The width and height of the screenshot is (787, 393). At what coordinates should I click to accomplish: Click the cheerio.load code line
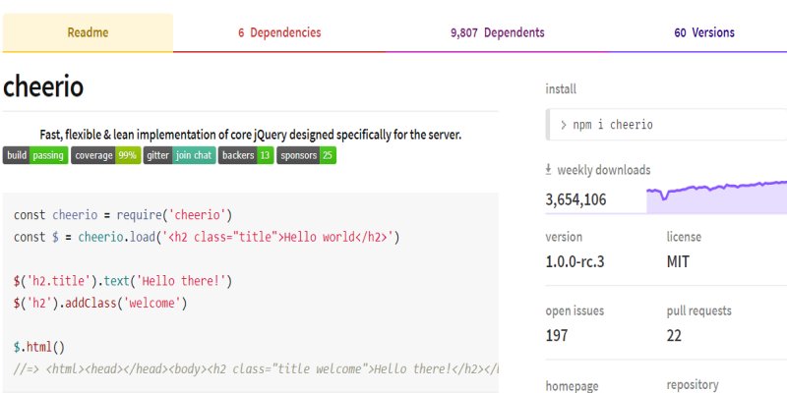(207, 237)
